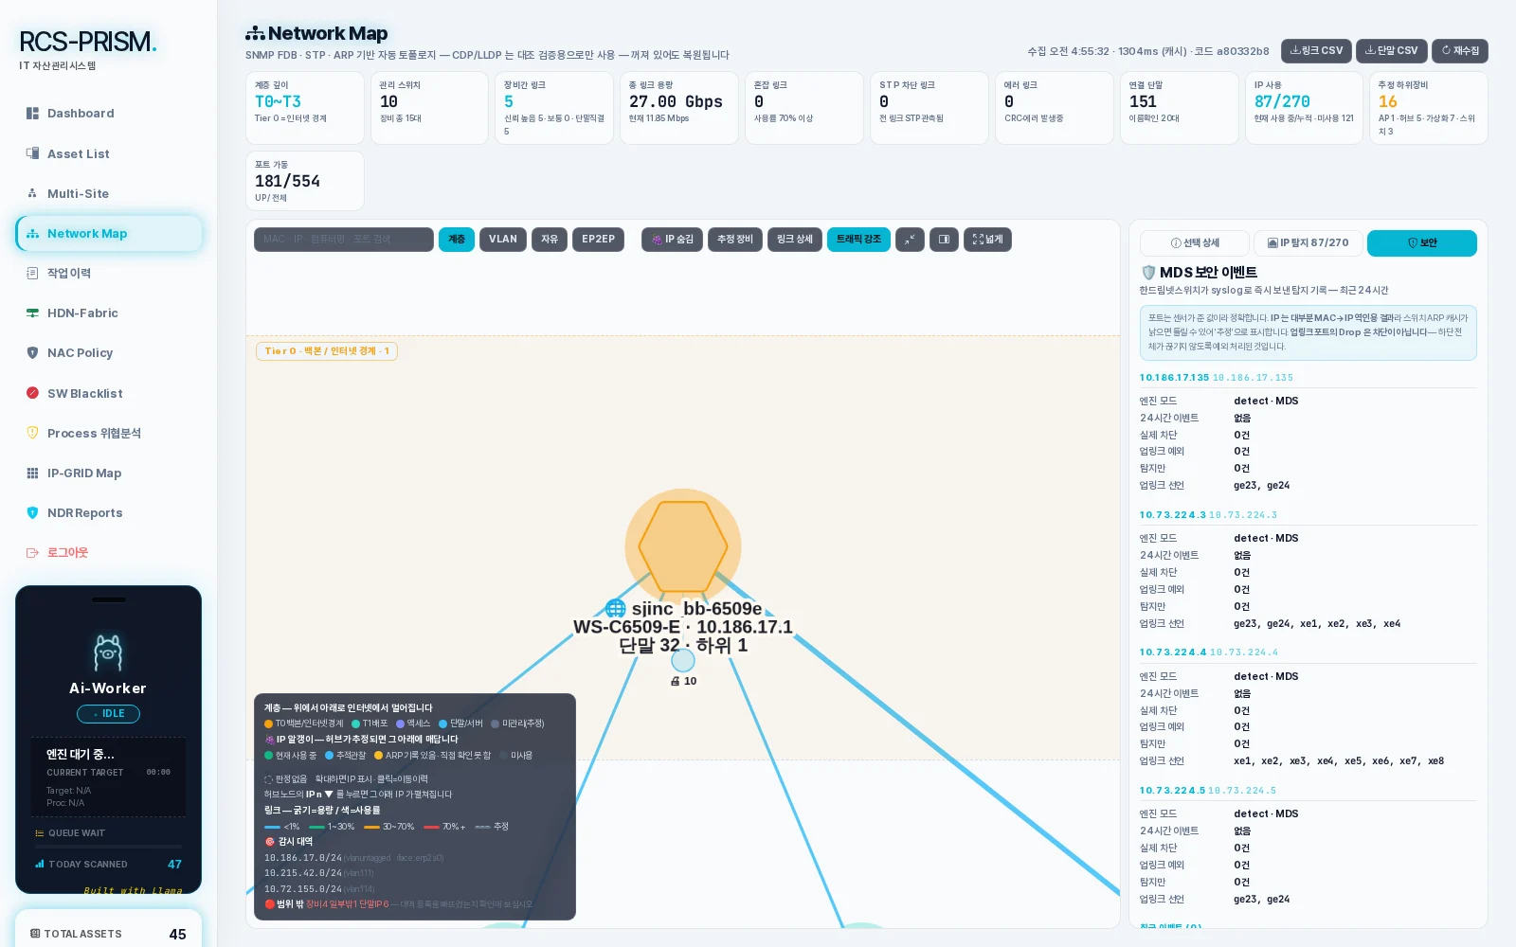
Task: Open the IP 탐지 87/270 tab
Action: point(1308,243)
